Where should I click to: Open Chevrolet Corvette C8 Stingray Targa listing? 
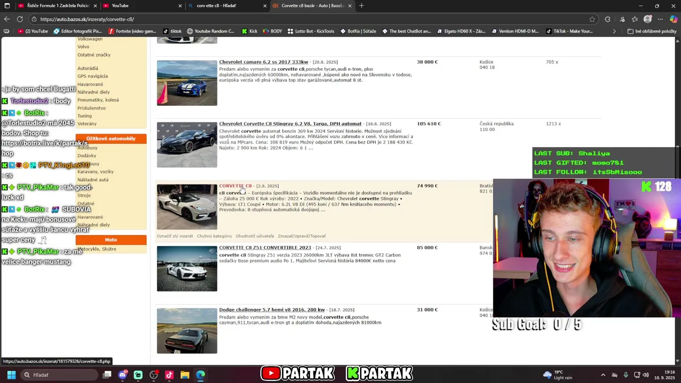[290, 124]
